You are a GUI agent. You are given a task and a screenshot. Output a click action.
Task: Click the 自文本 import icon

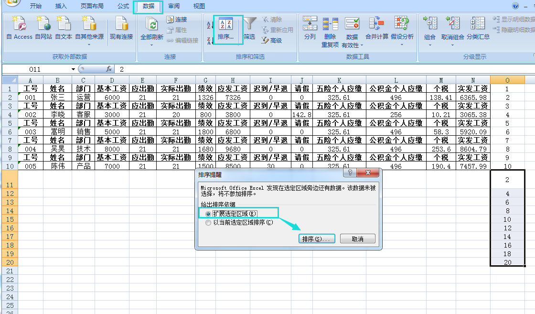tap(64, 24)
